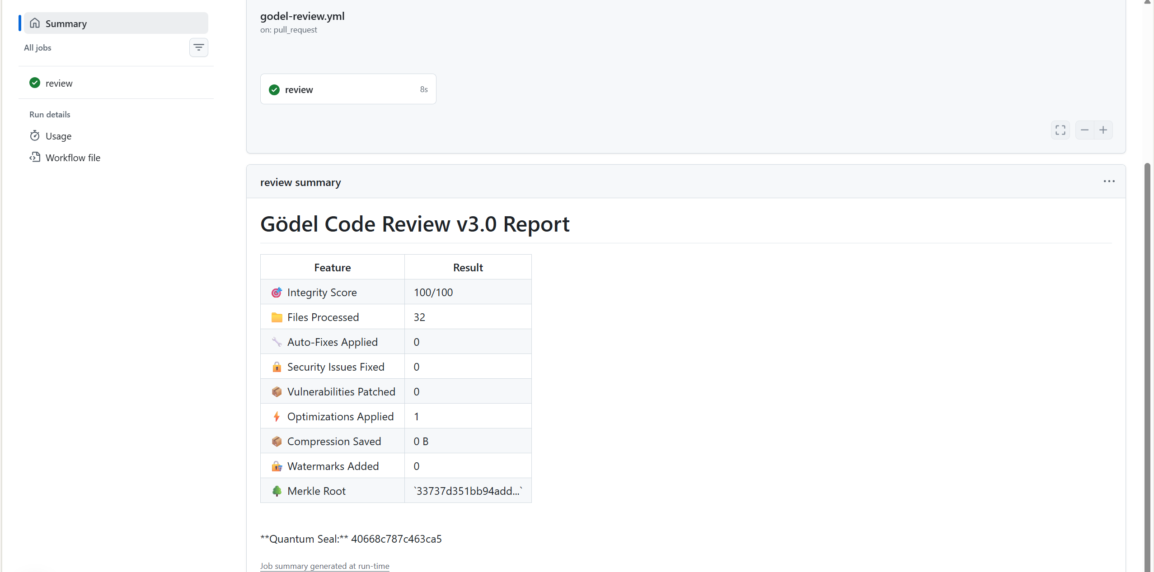Open the review summary options menu

(x=1109, y=181)
